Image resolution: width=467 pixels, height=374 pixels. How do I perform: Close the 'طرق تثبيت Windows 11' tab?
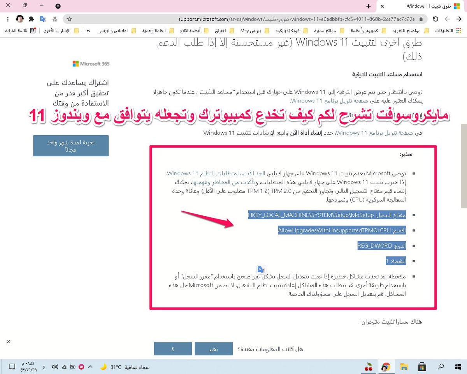coord(382,6)
